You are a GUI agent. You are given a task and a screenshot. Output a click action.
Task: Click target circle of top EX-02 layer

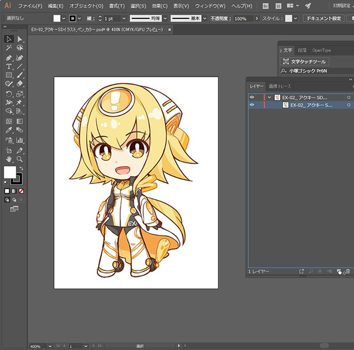pos(349,97)
